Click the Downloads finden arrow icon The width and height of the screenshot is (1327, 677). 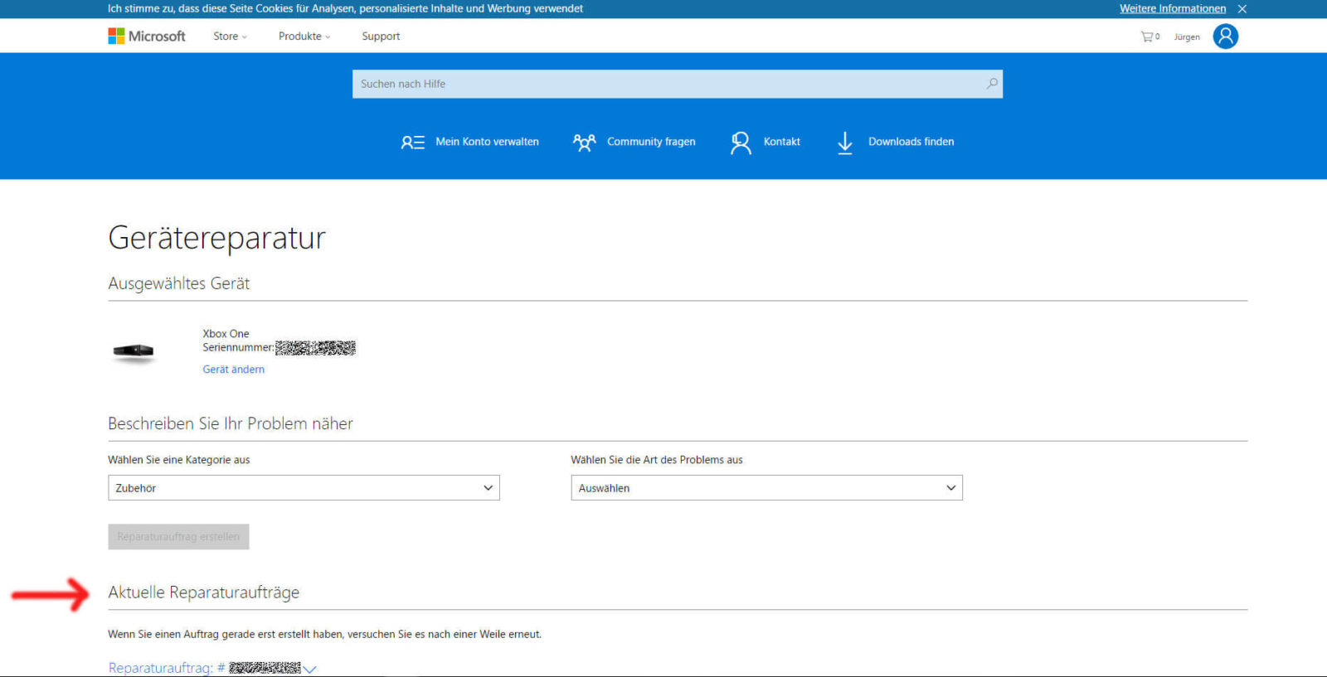click(x=845, y=143)
